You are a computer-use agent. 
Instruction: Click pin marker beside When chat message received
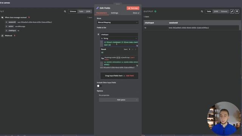pyautogui.click(x=29, y=17)
